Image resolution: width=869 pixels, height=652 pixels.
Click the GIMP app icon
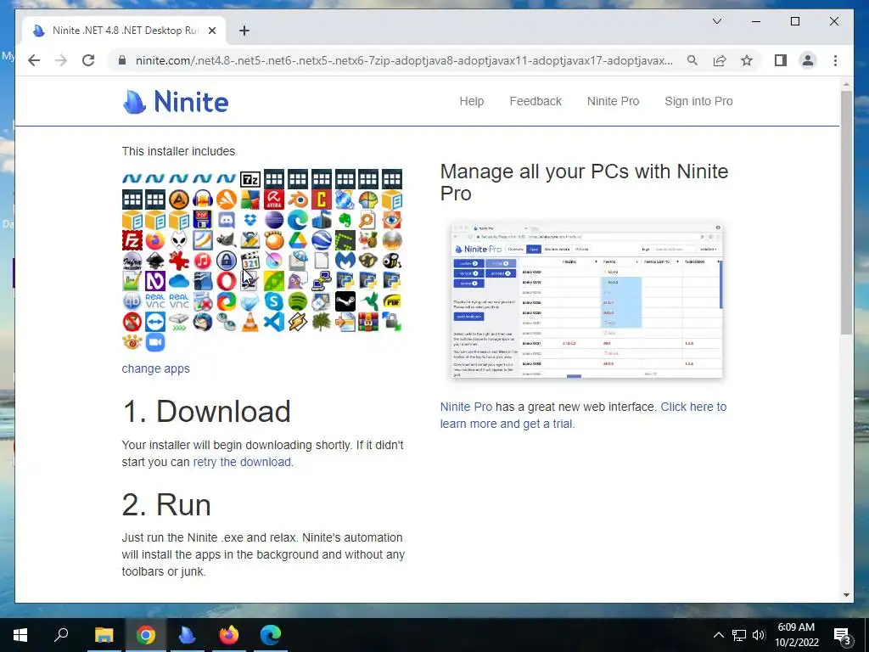click(x=226, y=240)
